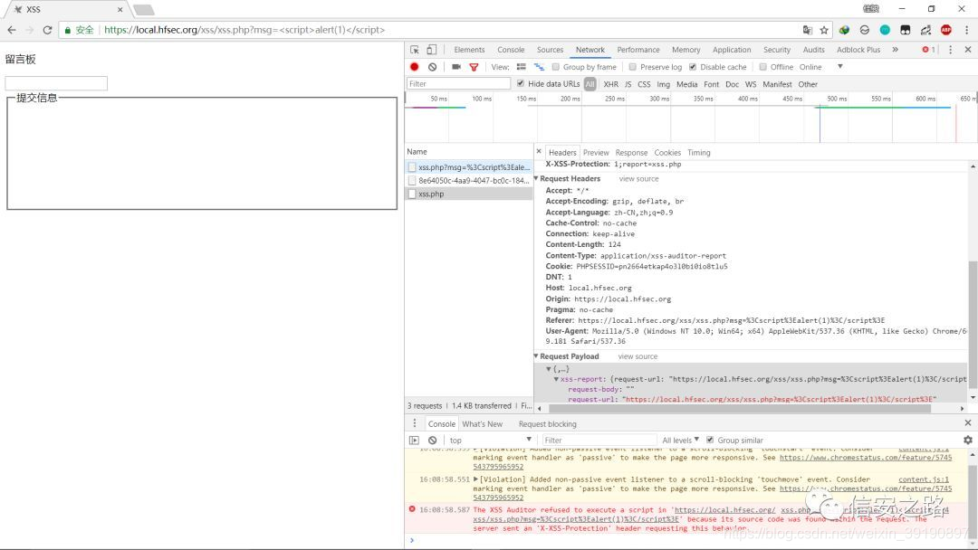Viewport: 978px width, 550px height.
Task: Switch to large request rows view icon
Action: click(522, 67)
